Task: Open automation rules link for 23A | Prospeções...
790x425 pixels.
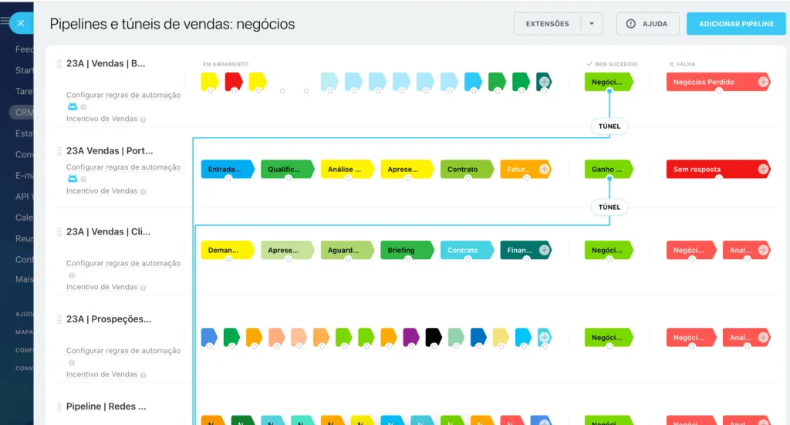Action: (123, 350)
